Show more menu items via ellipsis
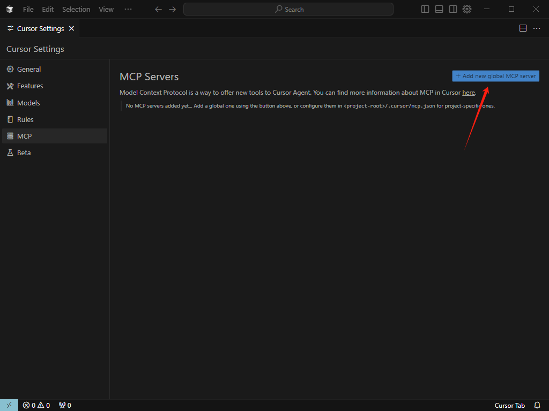549x411 pixels. pyautogui.click(x=128, y=9)
